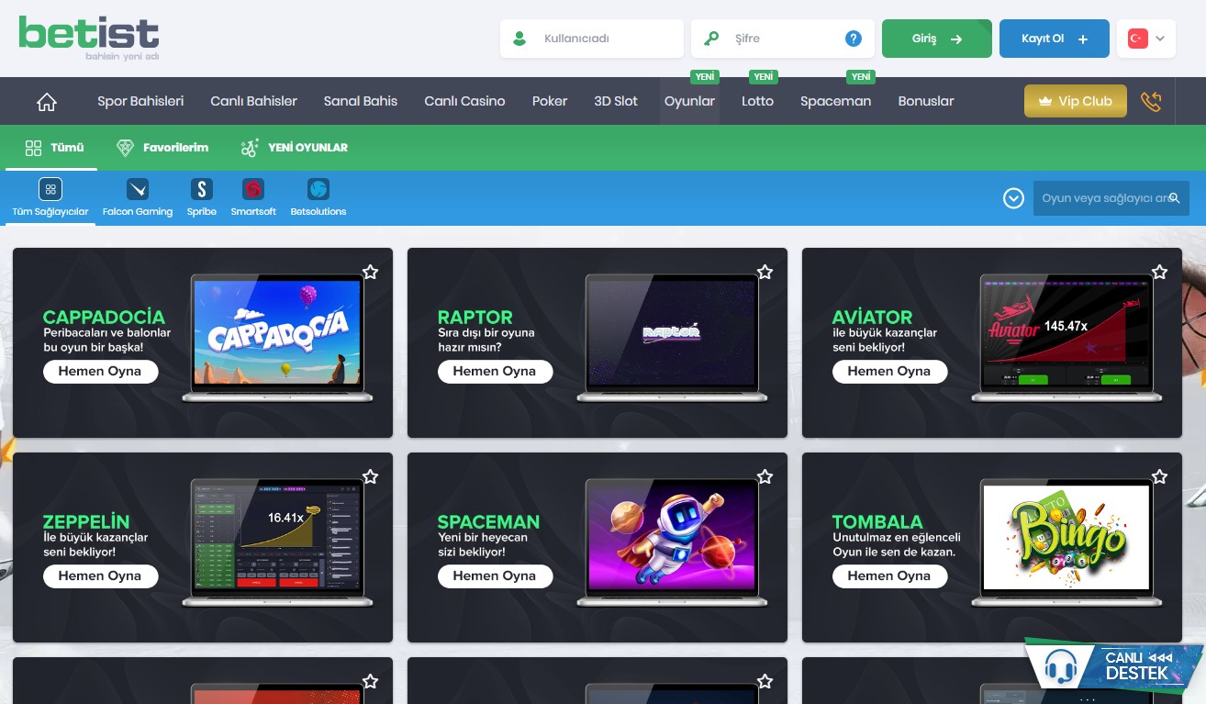The height and width of the screenshot is (704, 1206).
Task: Focus the Kullanıcıadı username field
Action: click(x=592, y=39)
